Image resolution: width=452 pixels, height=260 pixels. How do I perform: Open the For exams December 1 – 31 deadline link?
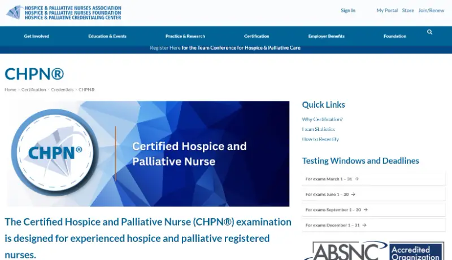pos(373,225)
